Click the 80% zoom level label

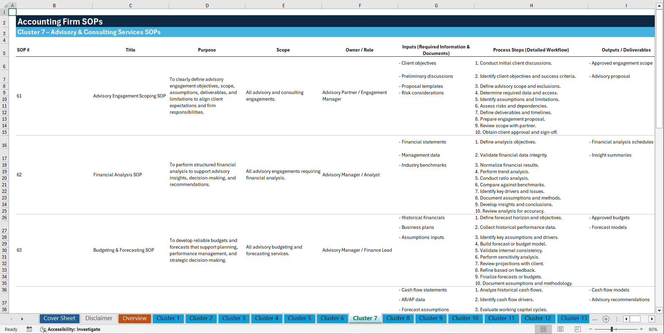tap(653, 329)
